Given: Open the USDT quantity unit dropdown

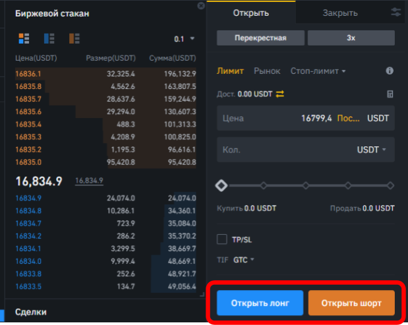Looking at the screenshot, I should (372, 150).
